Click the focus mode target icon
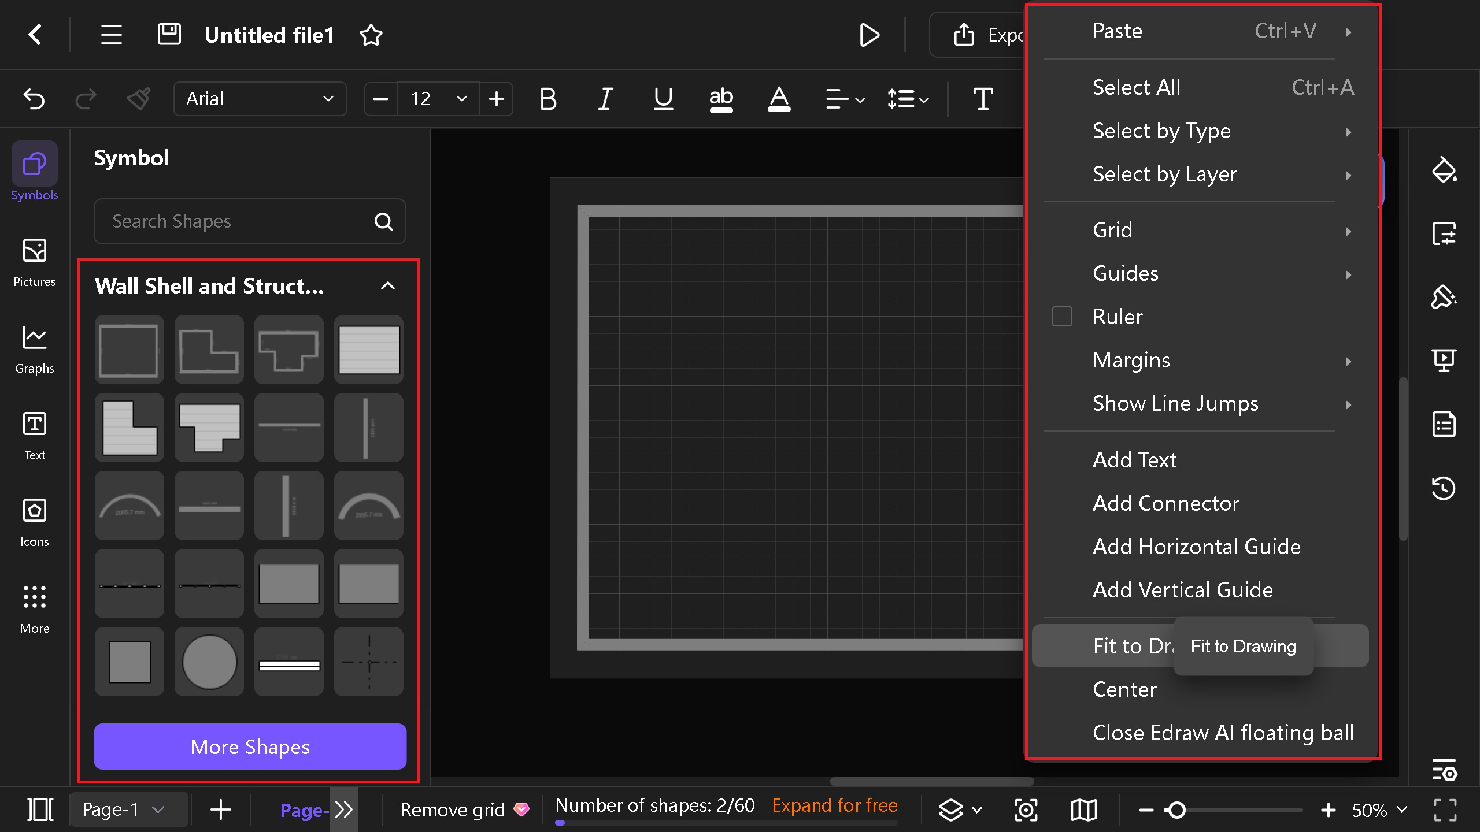 [x=1026, y=809]
